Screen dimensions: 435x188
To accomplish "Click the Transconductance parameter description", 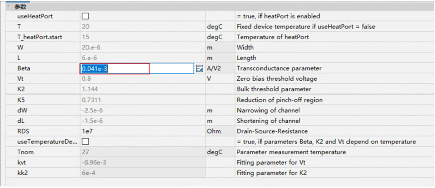I will [279, 68].
